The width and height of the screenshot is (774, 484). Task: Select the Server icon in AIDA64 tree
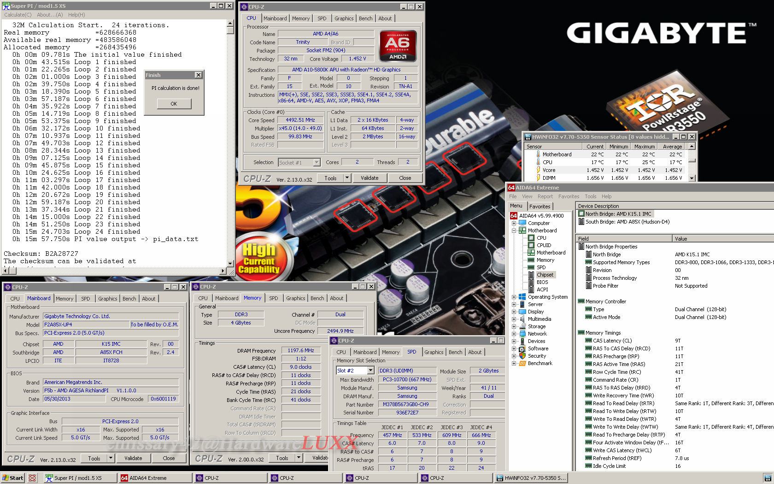(522, 304)
